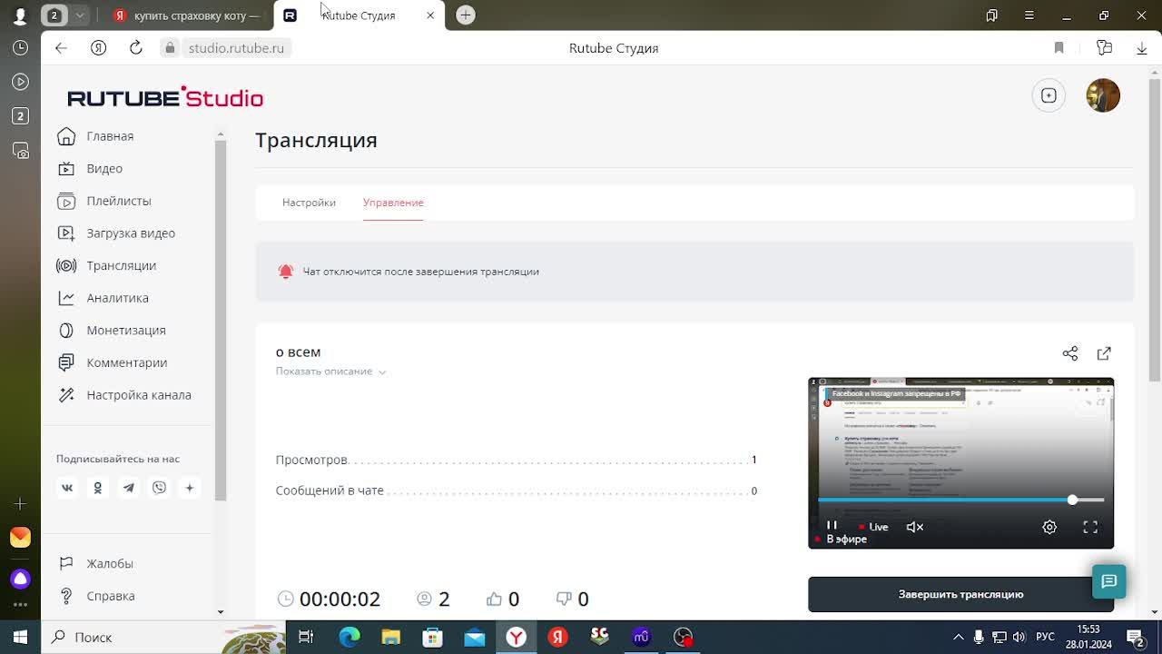Open Microsoft Edge from taskbar
Screen dimensions: 1162x654
click(x=350, y=637)
